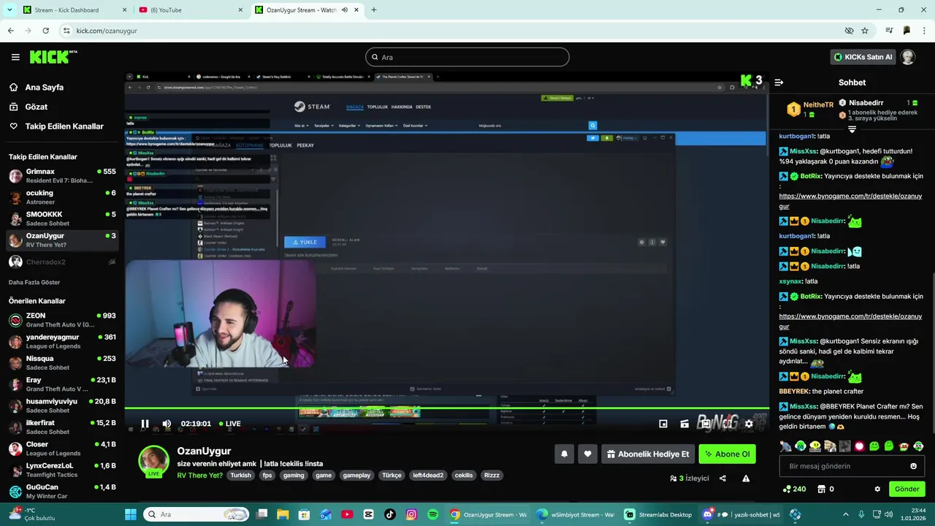Open the chat shop store icon
Viewport: 935px width, 526px height.
821,489
